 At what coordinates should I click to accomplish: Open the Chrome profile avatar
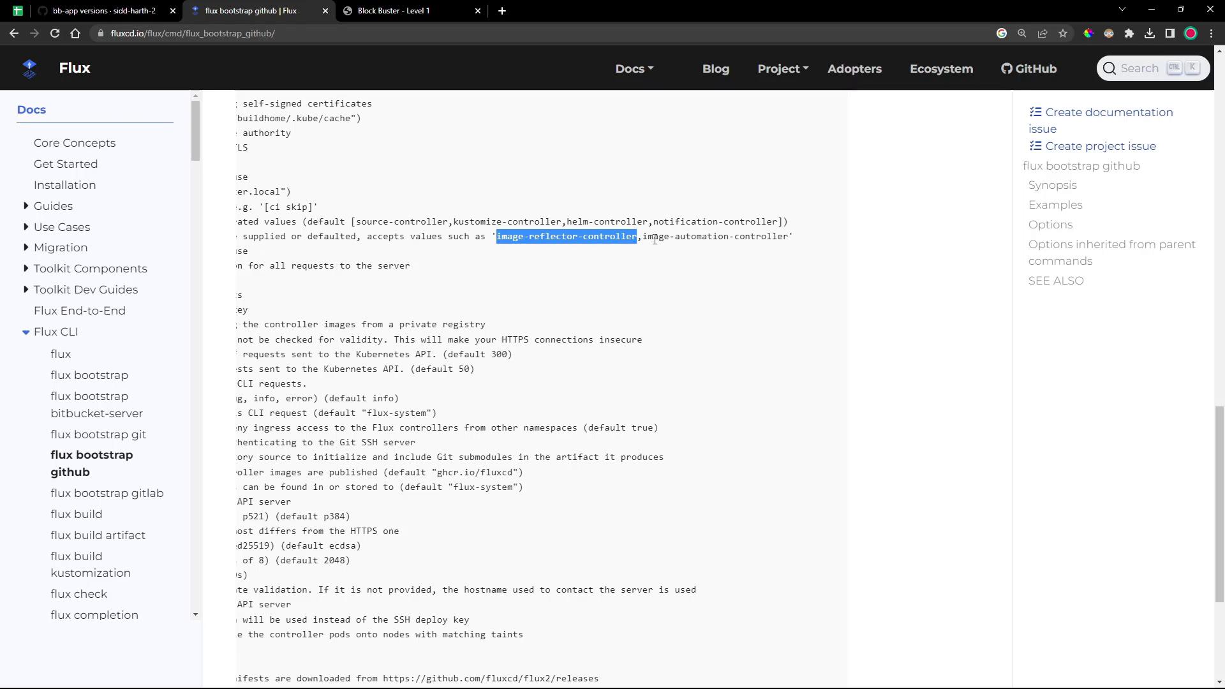pos(1191,33)
